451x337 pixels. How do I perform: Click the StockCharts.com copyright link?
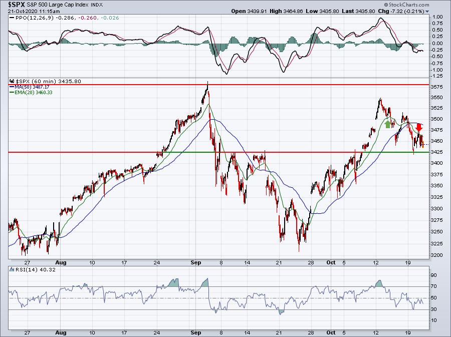coord(406,5)
